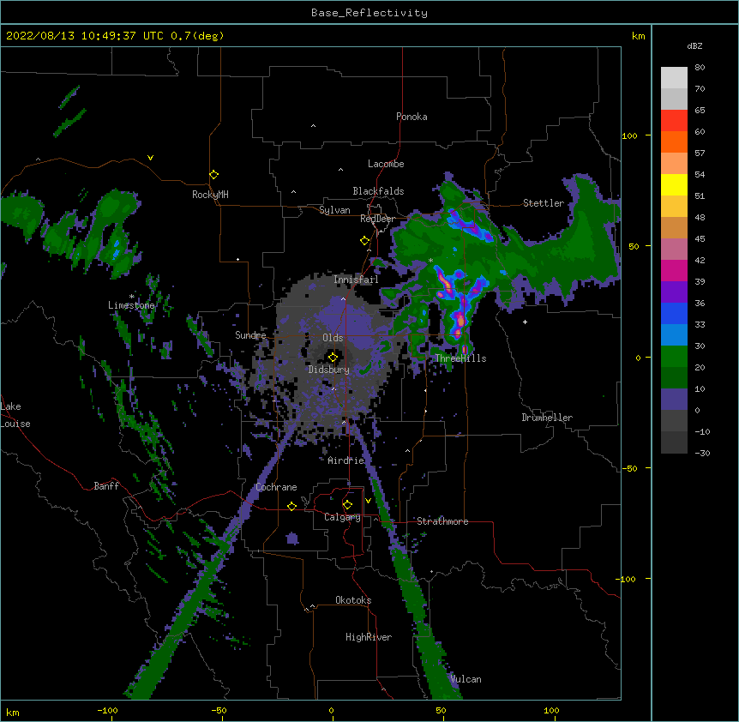Click the yellow diamond marker above Calgary label
Viewport: 739px width, 722px height.
[x=347, y=505]
